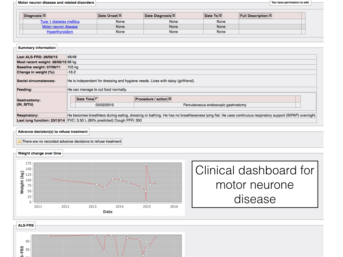Collapse the Weight change over time panel
Image resolution: width=343 pixels, height=257 pixels.
pos(39,153)
